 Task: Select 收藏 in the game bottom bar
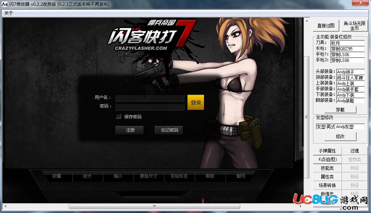(57, 176)
